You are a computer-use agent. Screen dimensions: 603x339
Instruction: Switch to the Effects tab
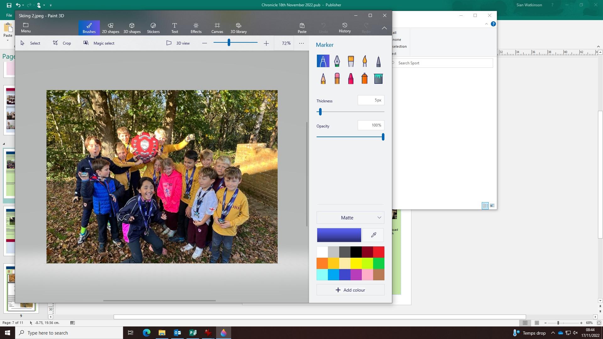(x=196, y=28)
